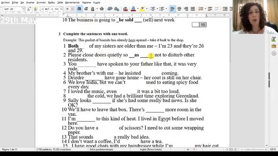Click Inglés (Reino Unido) language field
The height and width of the screenshot is (156, 278).
point(151,149)
